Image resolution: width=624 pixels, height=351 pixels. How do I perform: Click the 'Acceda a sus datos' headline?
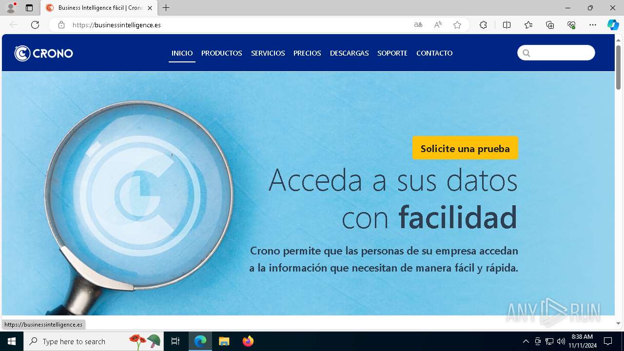pos(393,179)
